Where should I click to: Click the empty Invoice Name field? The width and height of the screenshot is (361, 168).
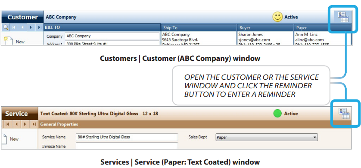click(127, 146)
